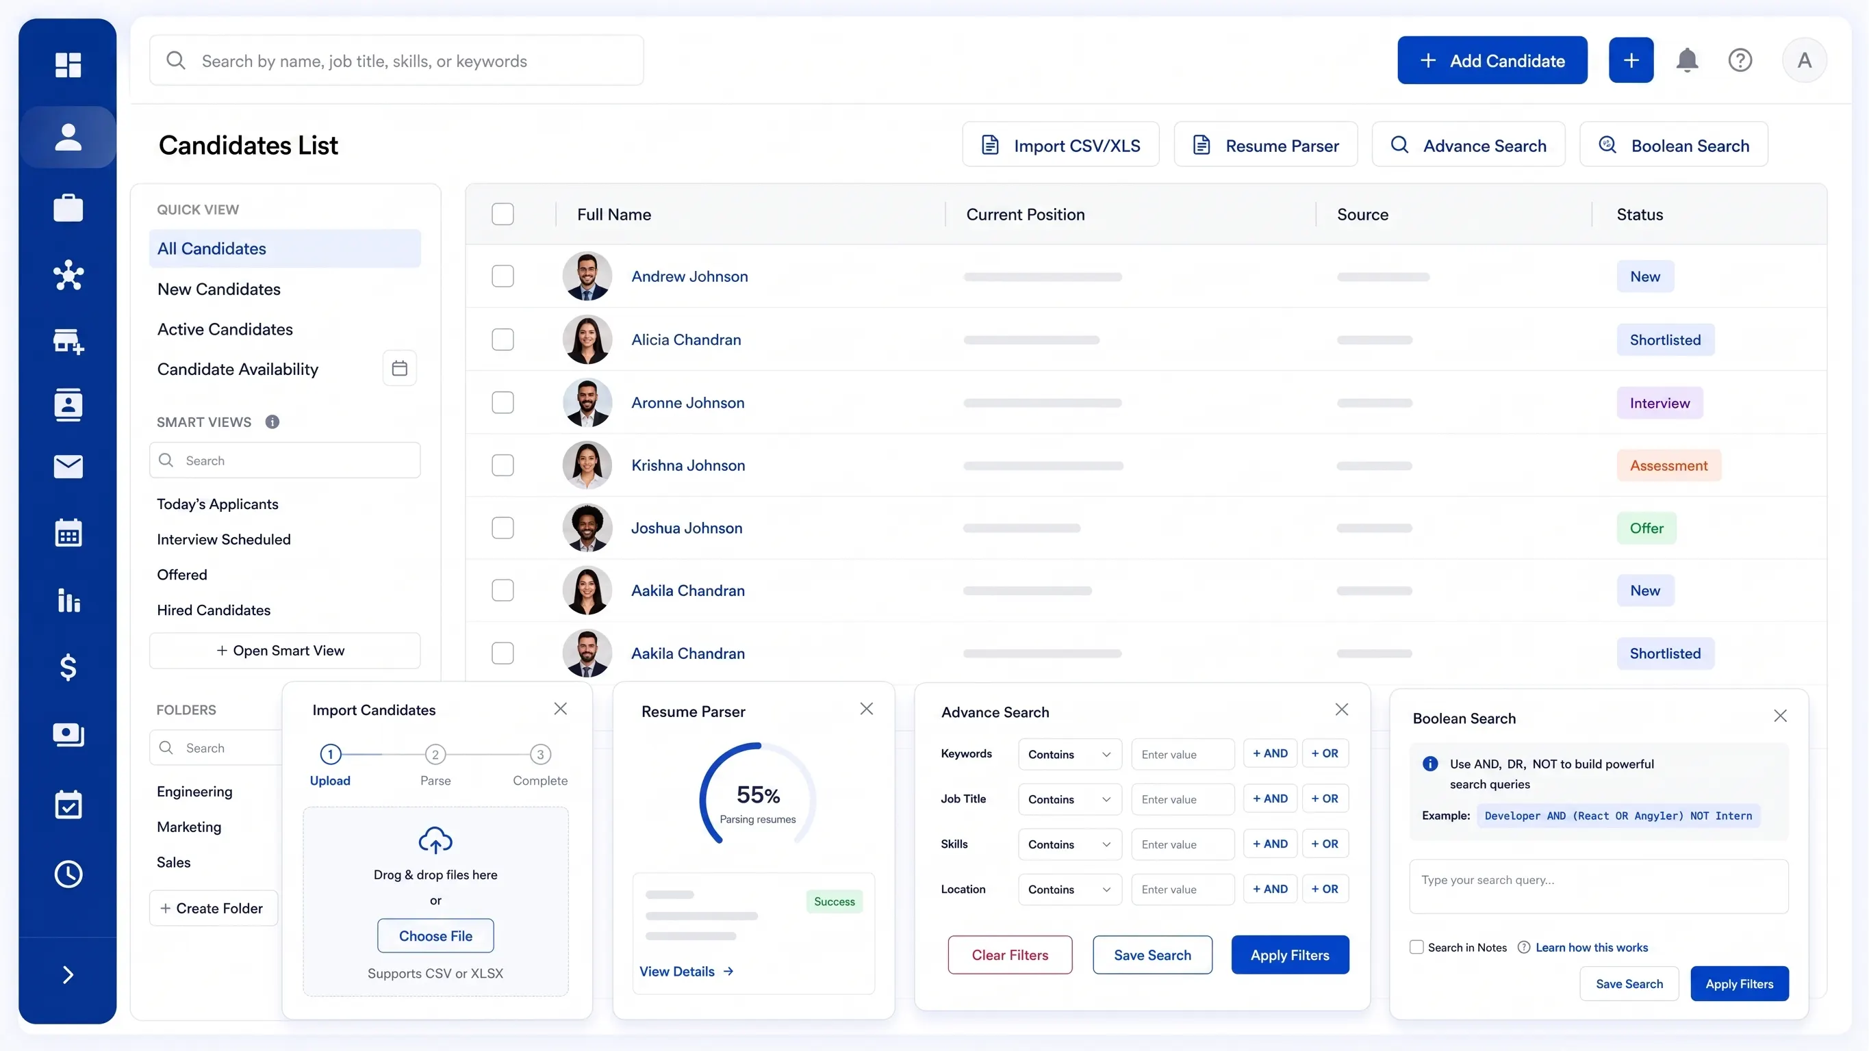1869x1051 pixels.
Task: Click the Import CSV/XLS button
Action: 1060,145
